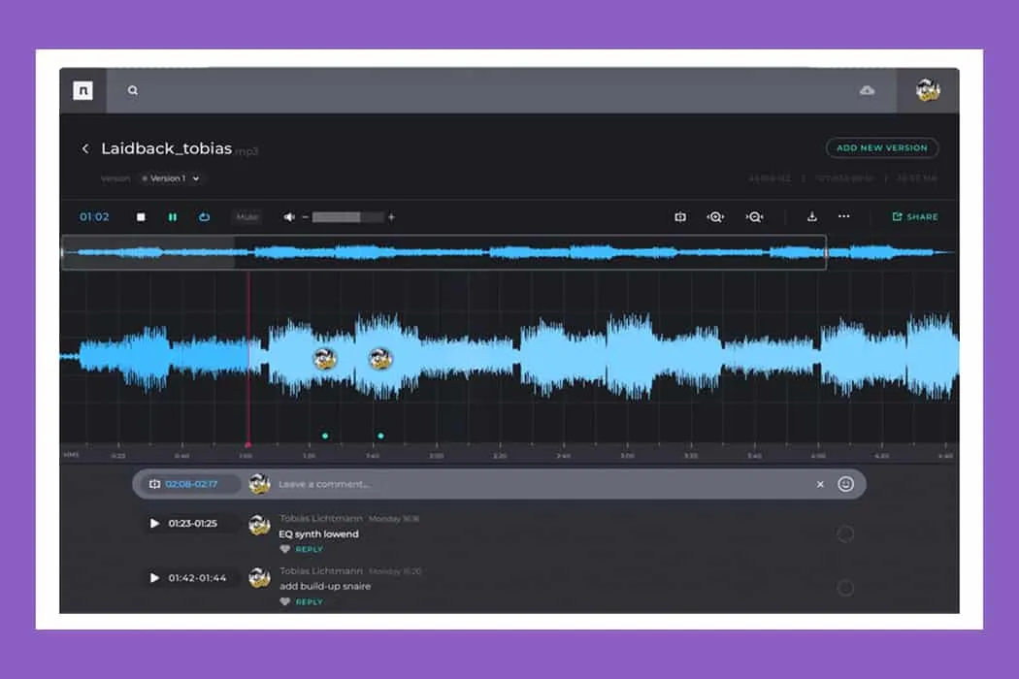
Task: Enable loop playback with the repeat icon
Action: 204,216
